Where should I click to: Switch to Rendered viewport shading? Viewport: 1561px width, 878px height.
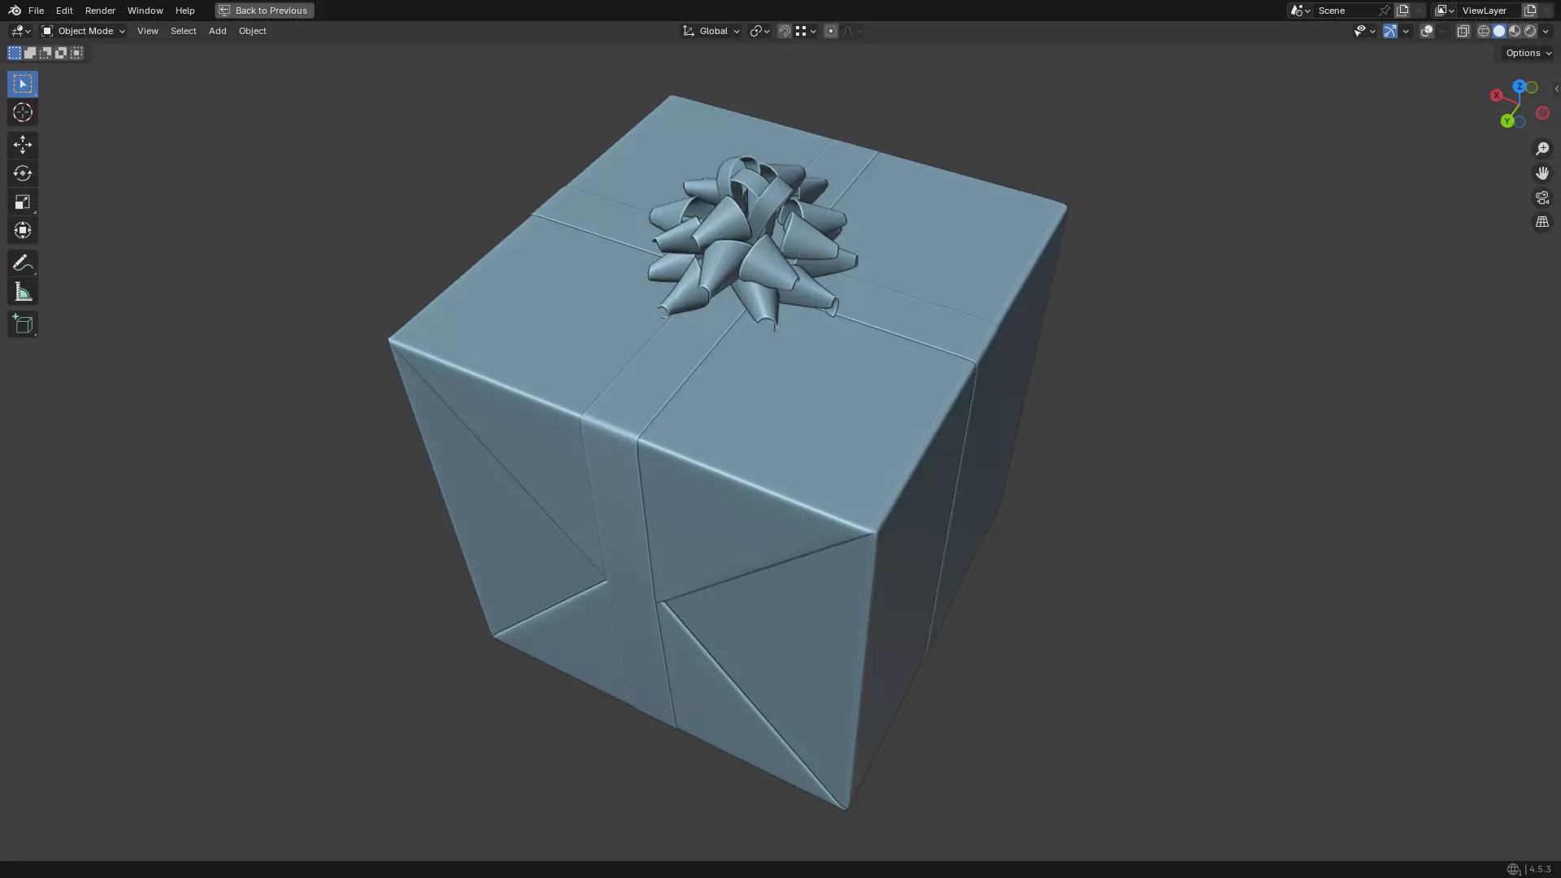click(1530, 31)
